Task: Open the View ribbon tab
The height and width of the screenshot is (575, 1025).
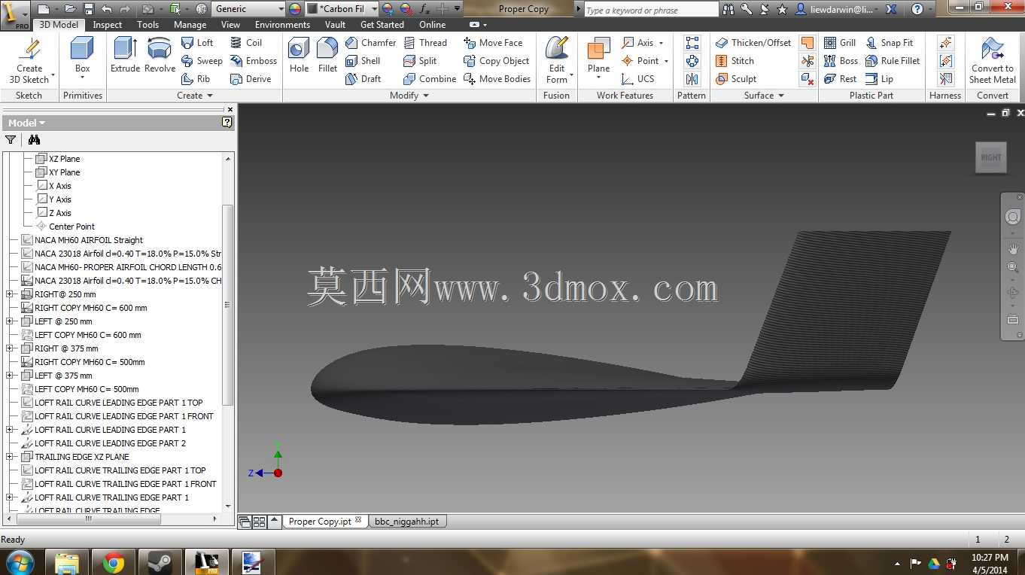Action: click(231, 25)
